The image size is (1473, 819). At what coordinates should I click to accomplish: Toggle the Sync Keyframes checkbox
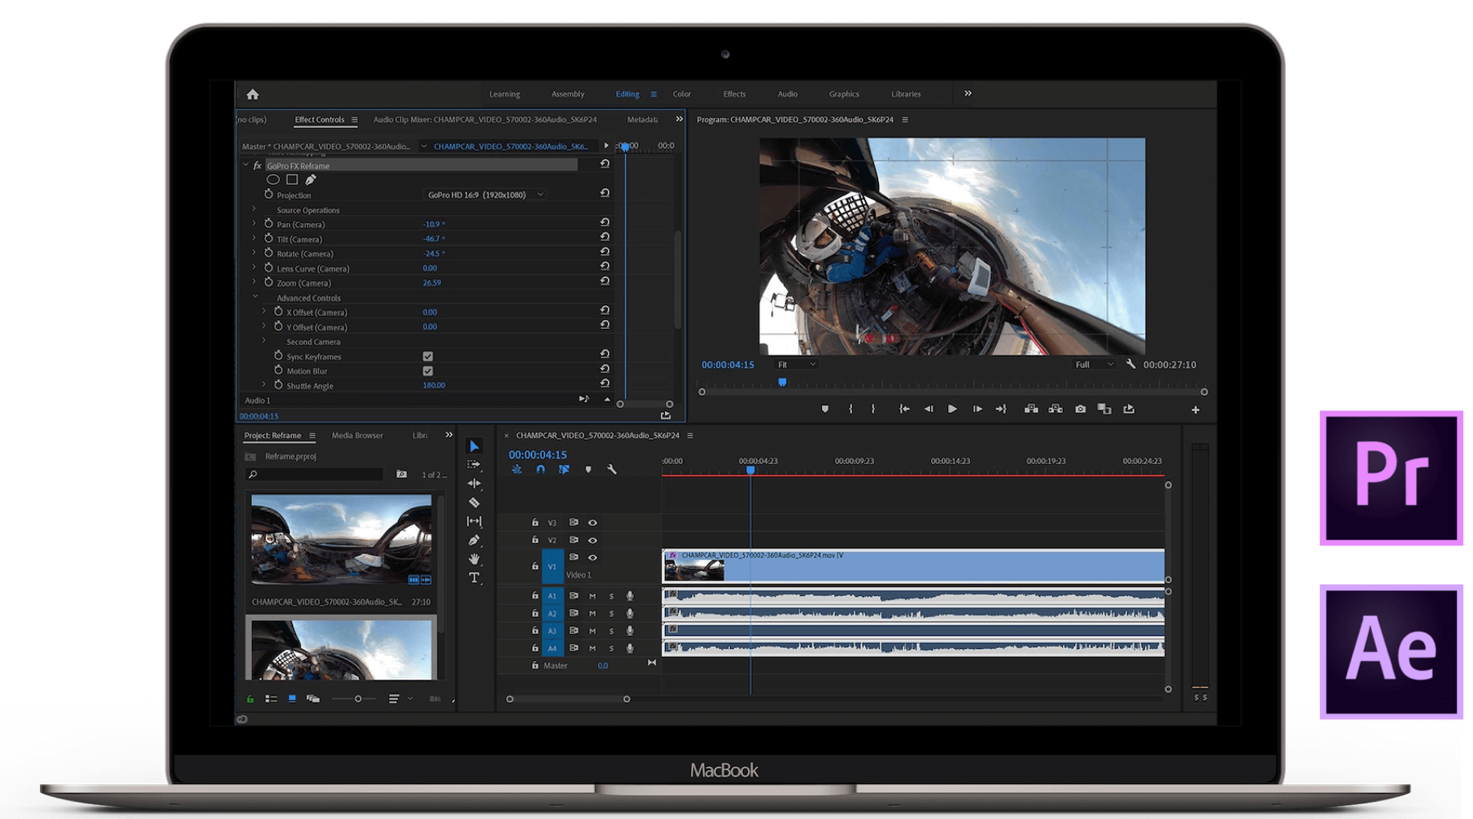point(428,355)
